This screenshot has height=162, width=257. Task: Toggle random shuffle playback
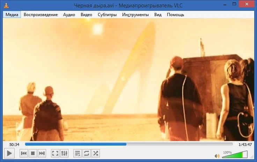96,153
